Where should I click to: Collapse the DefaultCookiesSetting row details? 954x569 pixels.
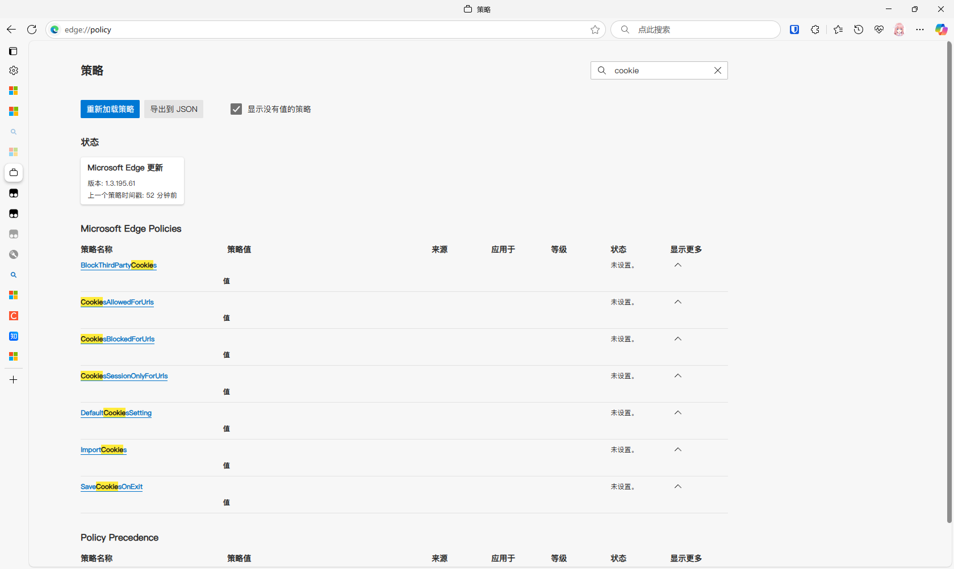[677, 413]
